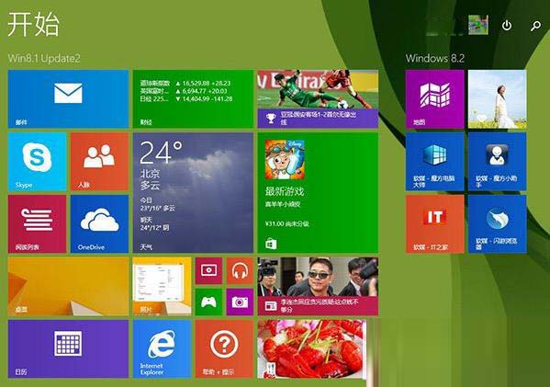
Task: Open the Maps (地图) tile
Action: tap(434, 98)
